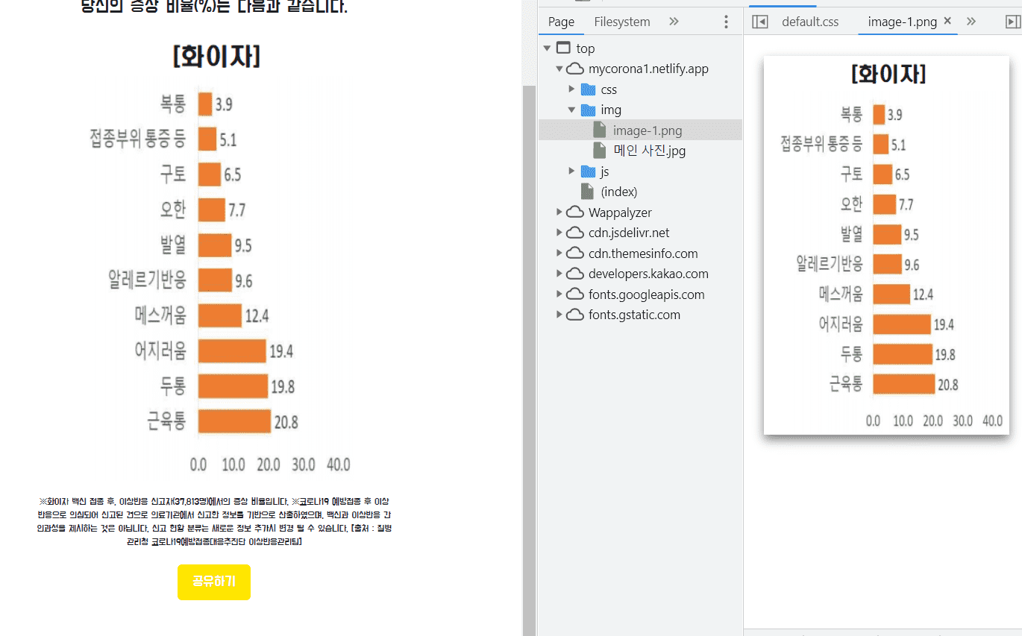Viewport: 1022px width, 636px height.
Task: Open the default.css editor tab
Action: pyautogui.click(x=810, y=22)
